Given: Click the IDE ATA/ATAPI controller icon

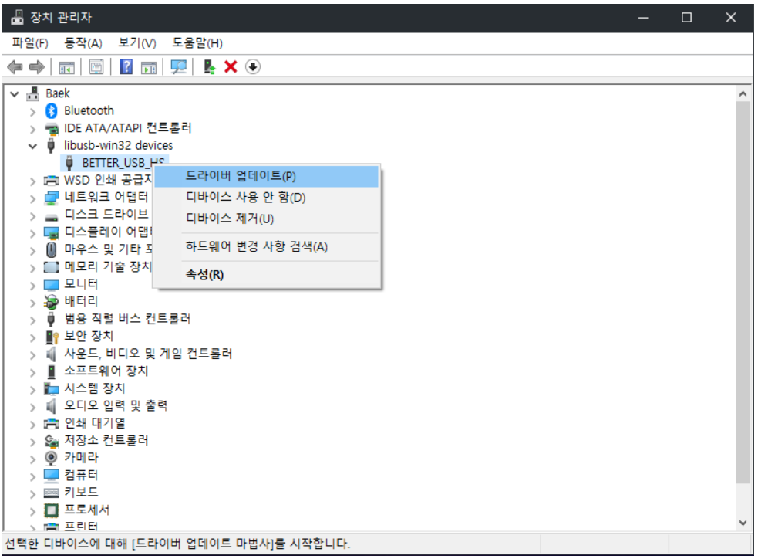Looking at the screenshot, I should (51, 128).
